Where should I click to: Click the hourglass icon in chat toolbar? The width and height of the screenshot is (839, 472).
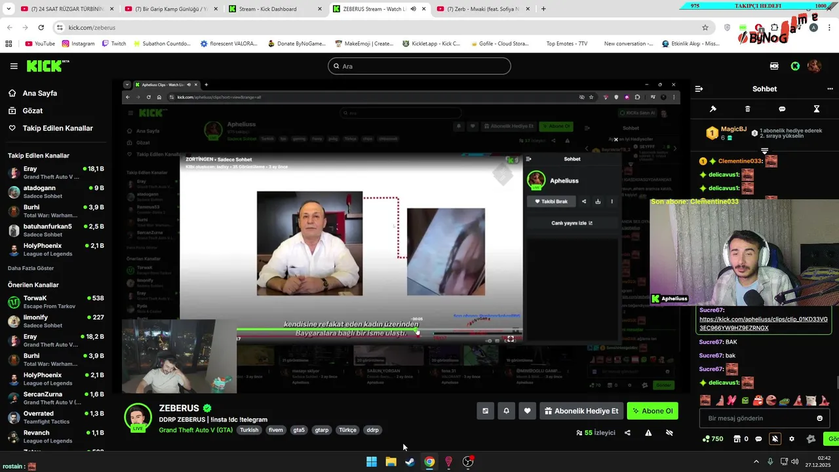point(817,109)
